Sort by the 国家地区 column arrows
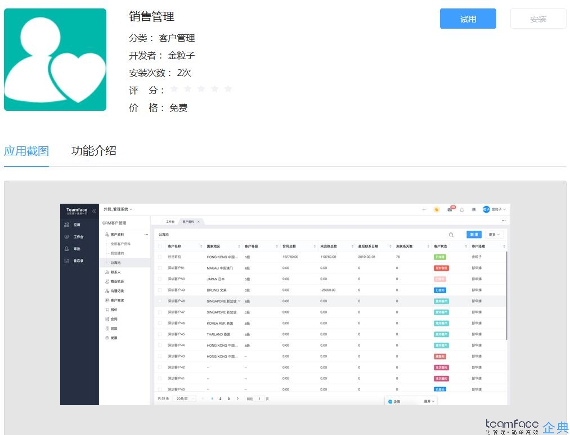The image size is (570, 435). coord(239,246)
